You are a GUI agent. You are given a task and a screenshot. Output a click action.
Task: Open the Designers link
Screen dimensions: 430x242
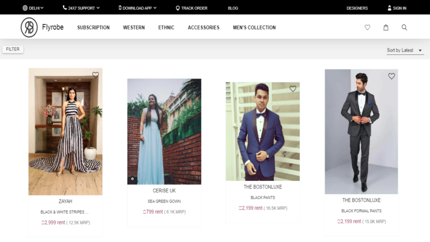pos(357,8)
